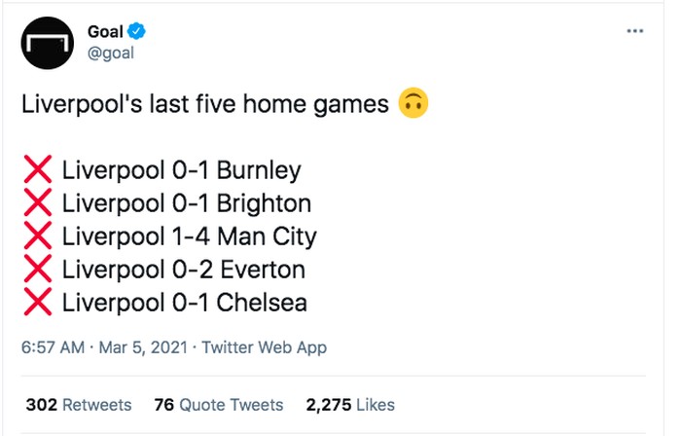Open the three-dot more options menu
This screenshot has height=436, width=681.
click(634, 31)
